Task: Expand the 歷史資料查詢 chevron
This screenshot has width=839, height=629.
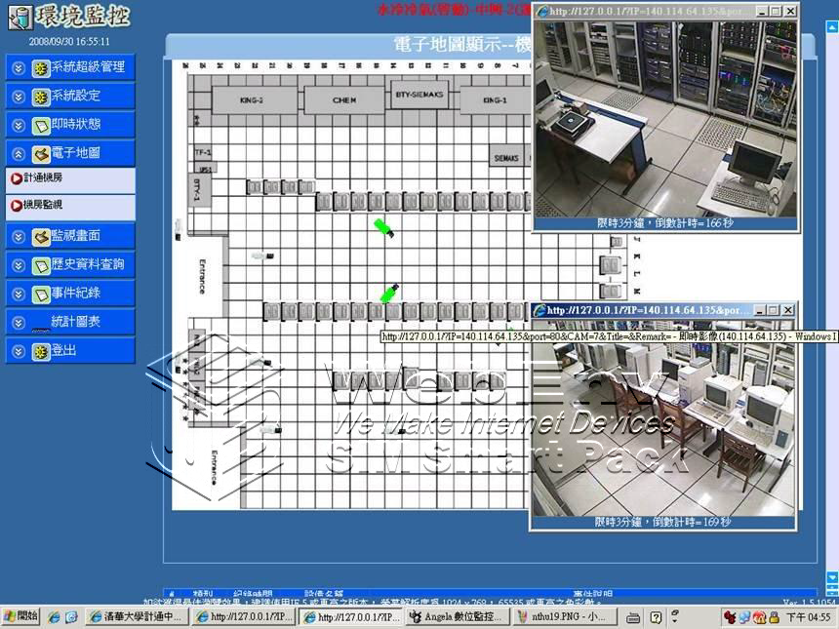Action: click(19, 265)
